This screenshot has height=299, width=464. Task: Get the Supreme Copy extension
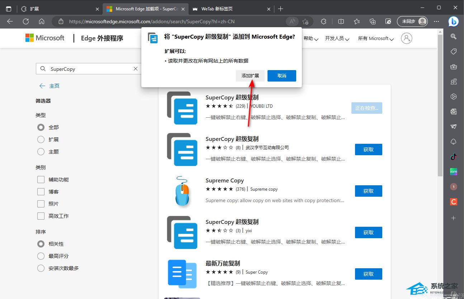[x=369, y=191]
